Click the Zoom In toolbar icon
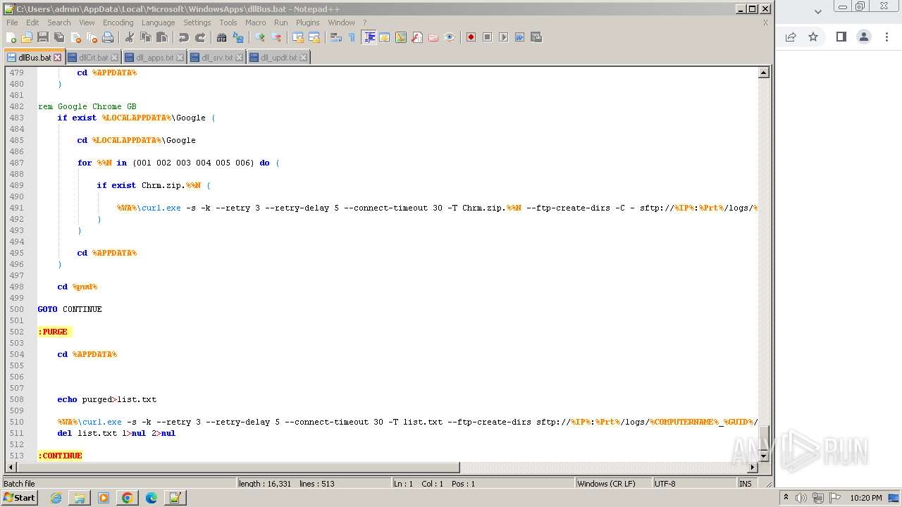This screenshot has width=902, height=507. pos(260,37)
